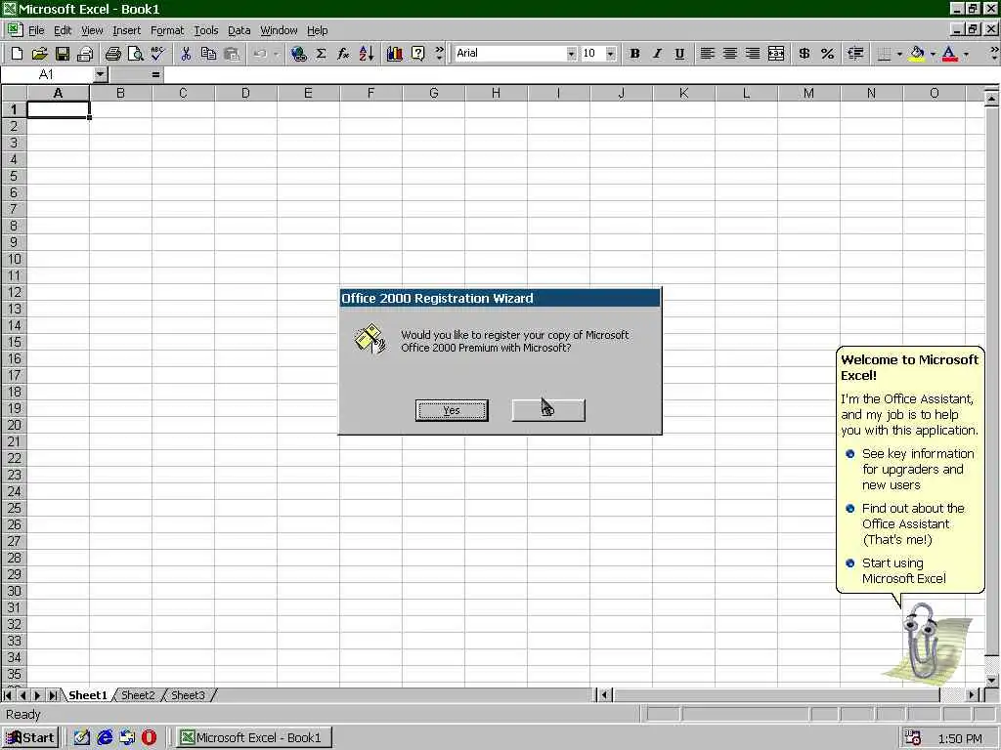Launch the Chart Wizard

click(x=395, y=55)
